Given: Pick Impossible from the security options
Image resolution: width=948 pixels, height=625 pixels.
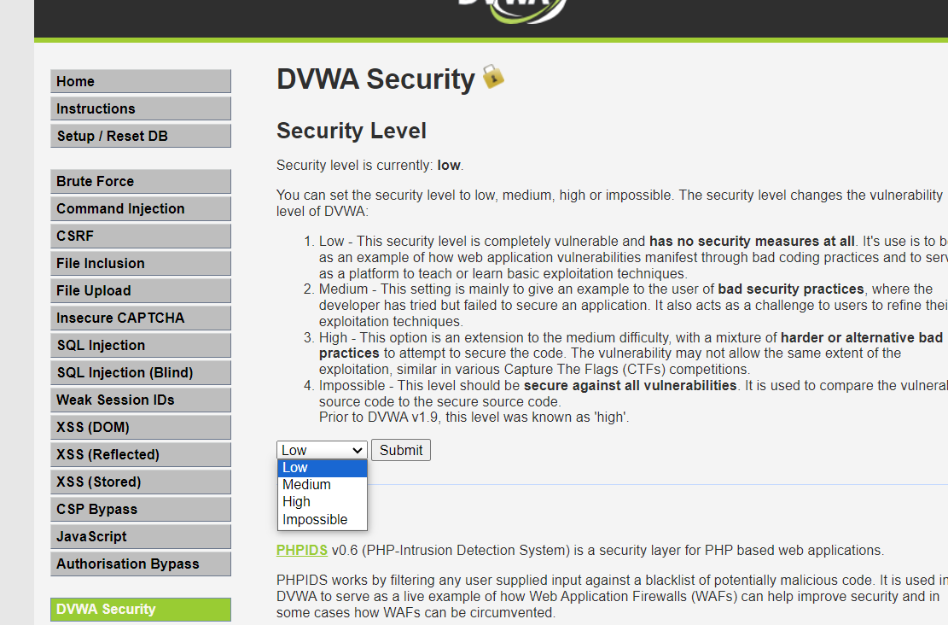Looking at the screenshot, I should [323, 519].
